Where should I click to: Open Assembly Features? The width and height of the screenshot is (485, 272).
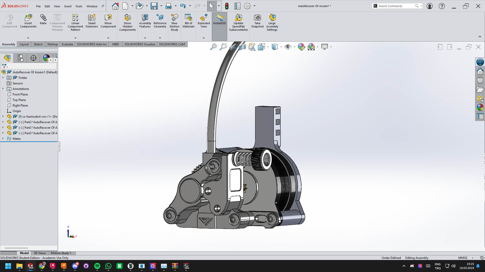pos(145,21)
